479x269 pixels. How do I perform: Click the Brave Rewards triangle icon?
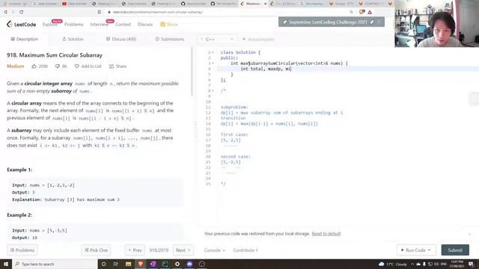tap(370, 12)
